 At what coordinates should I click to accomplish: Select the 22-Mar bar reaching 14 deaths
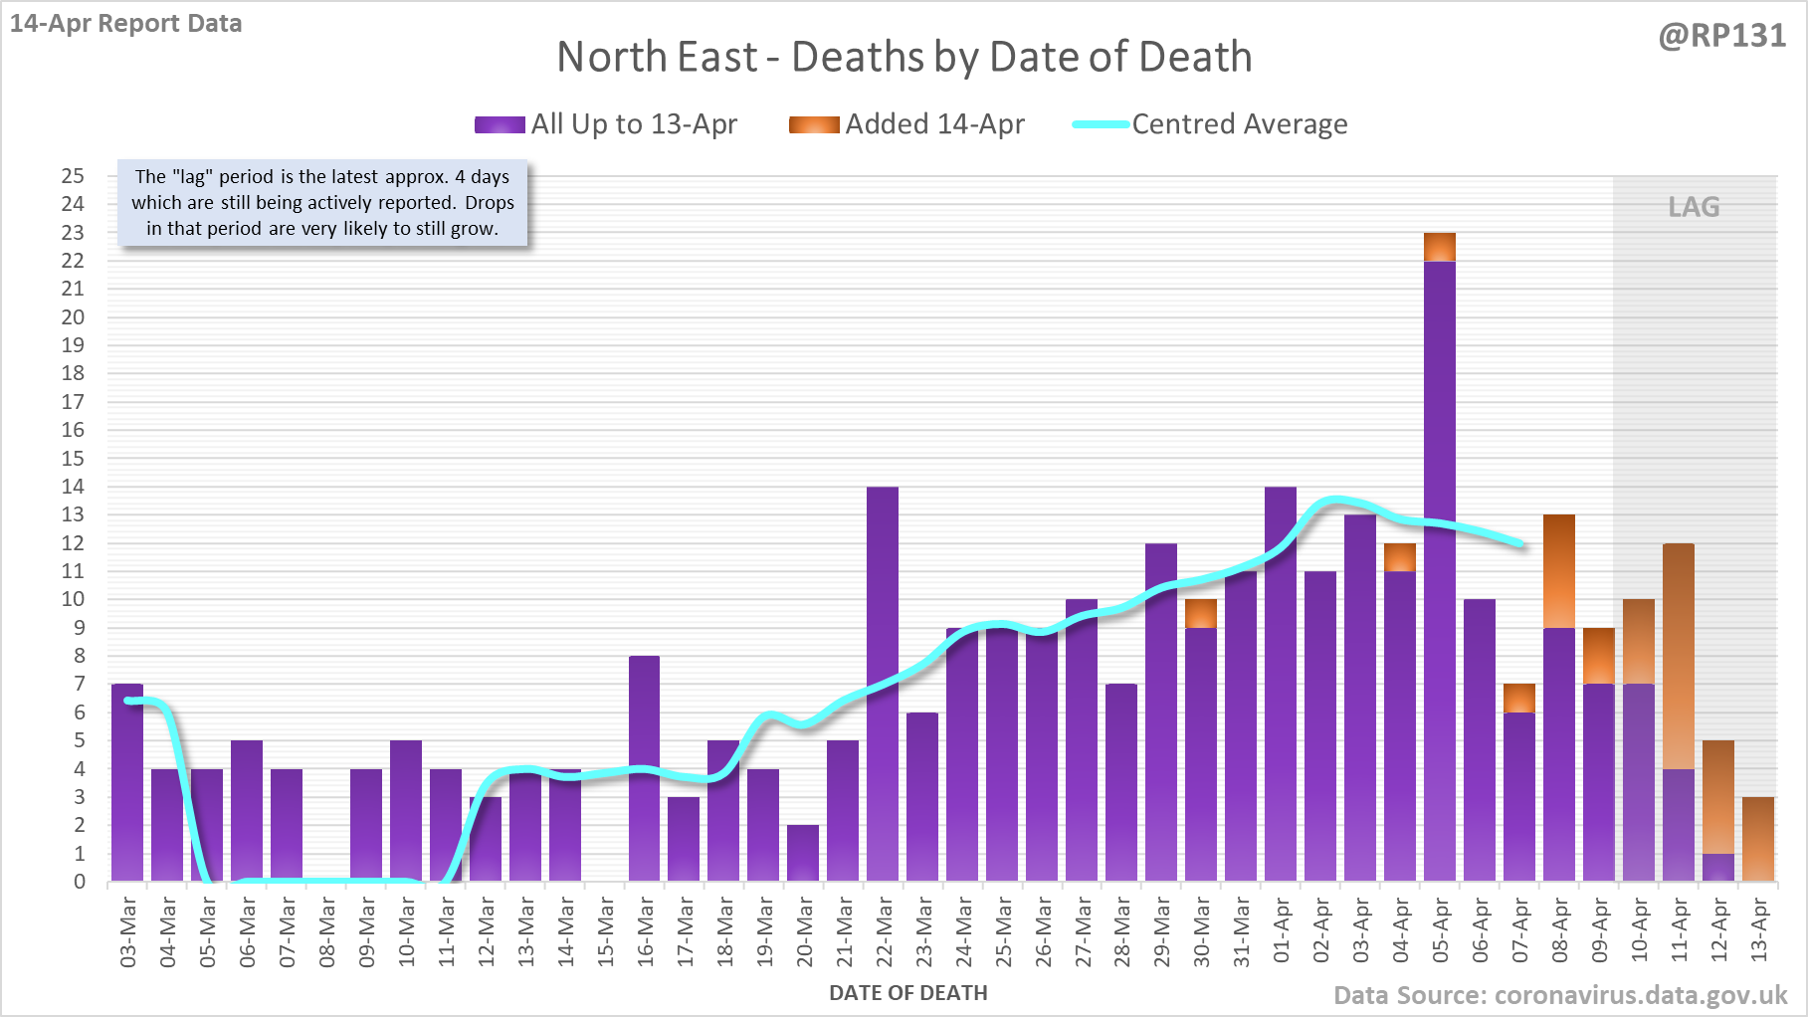click(883, 684)
